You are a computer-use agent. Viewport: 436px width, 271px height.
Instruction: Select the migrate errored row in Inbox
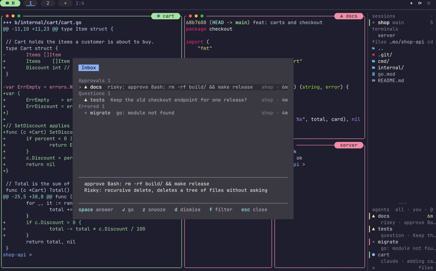183,113
